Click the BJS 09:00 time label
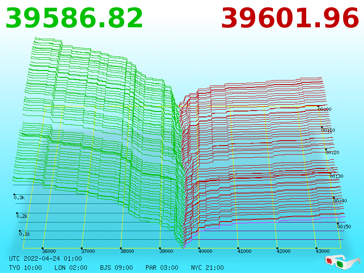 [116, 268]
